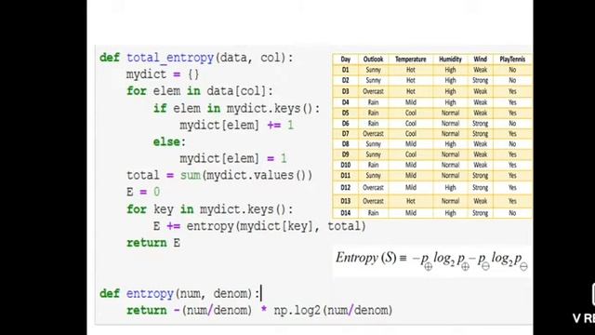Click the 'Outlook' table column header
Viewport: 595px width, 335px height.
tap(373, 60)
